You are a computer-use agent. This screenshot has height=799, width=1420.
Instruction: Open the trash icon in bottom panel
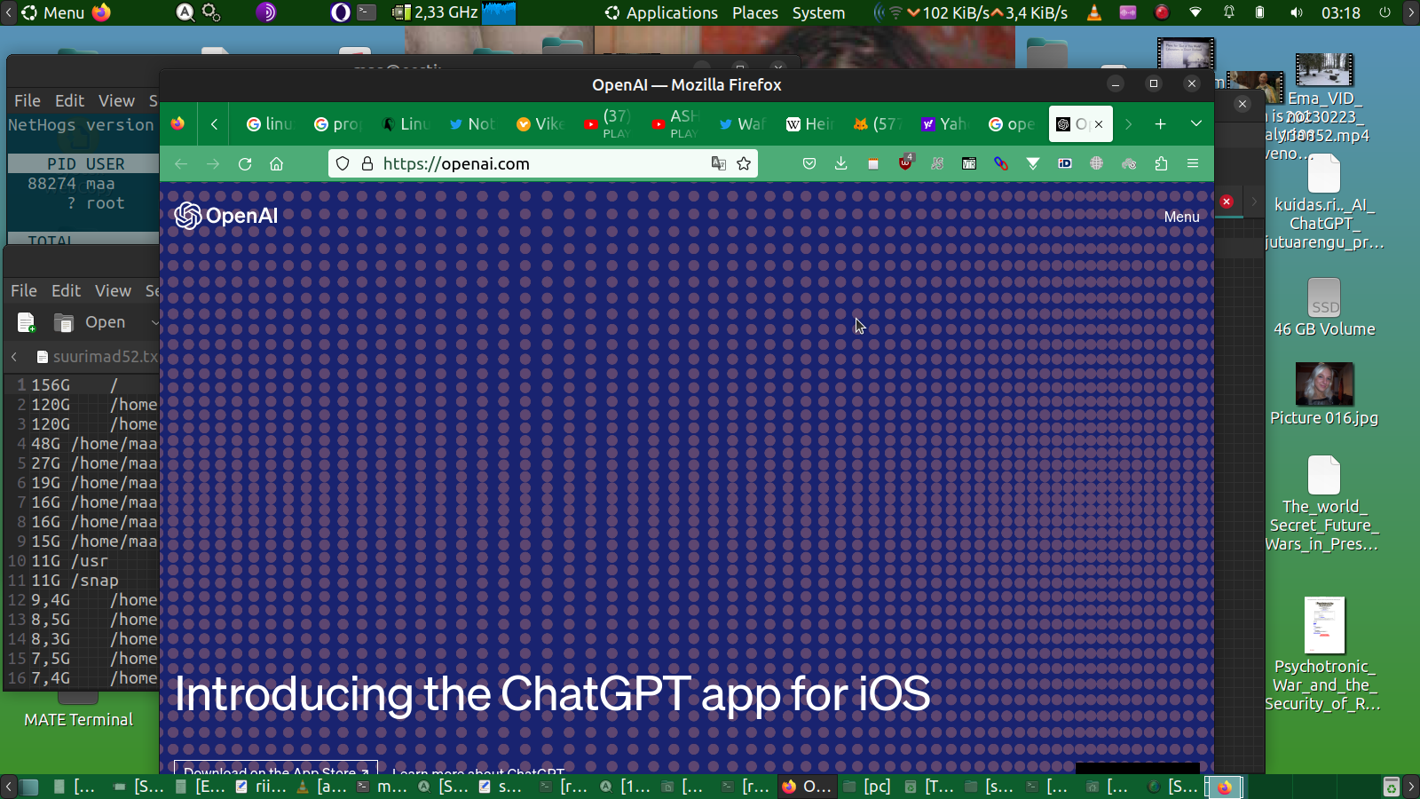[x=1392, y=787]
